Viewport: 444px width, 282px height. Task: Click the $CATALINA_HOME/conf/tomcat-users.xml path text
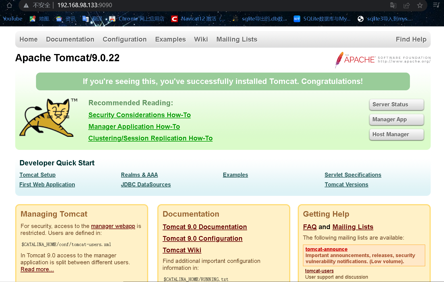pos(66,245)
